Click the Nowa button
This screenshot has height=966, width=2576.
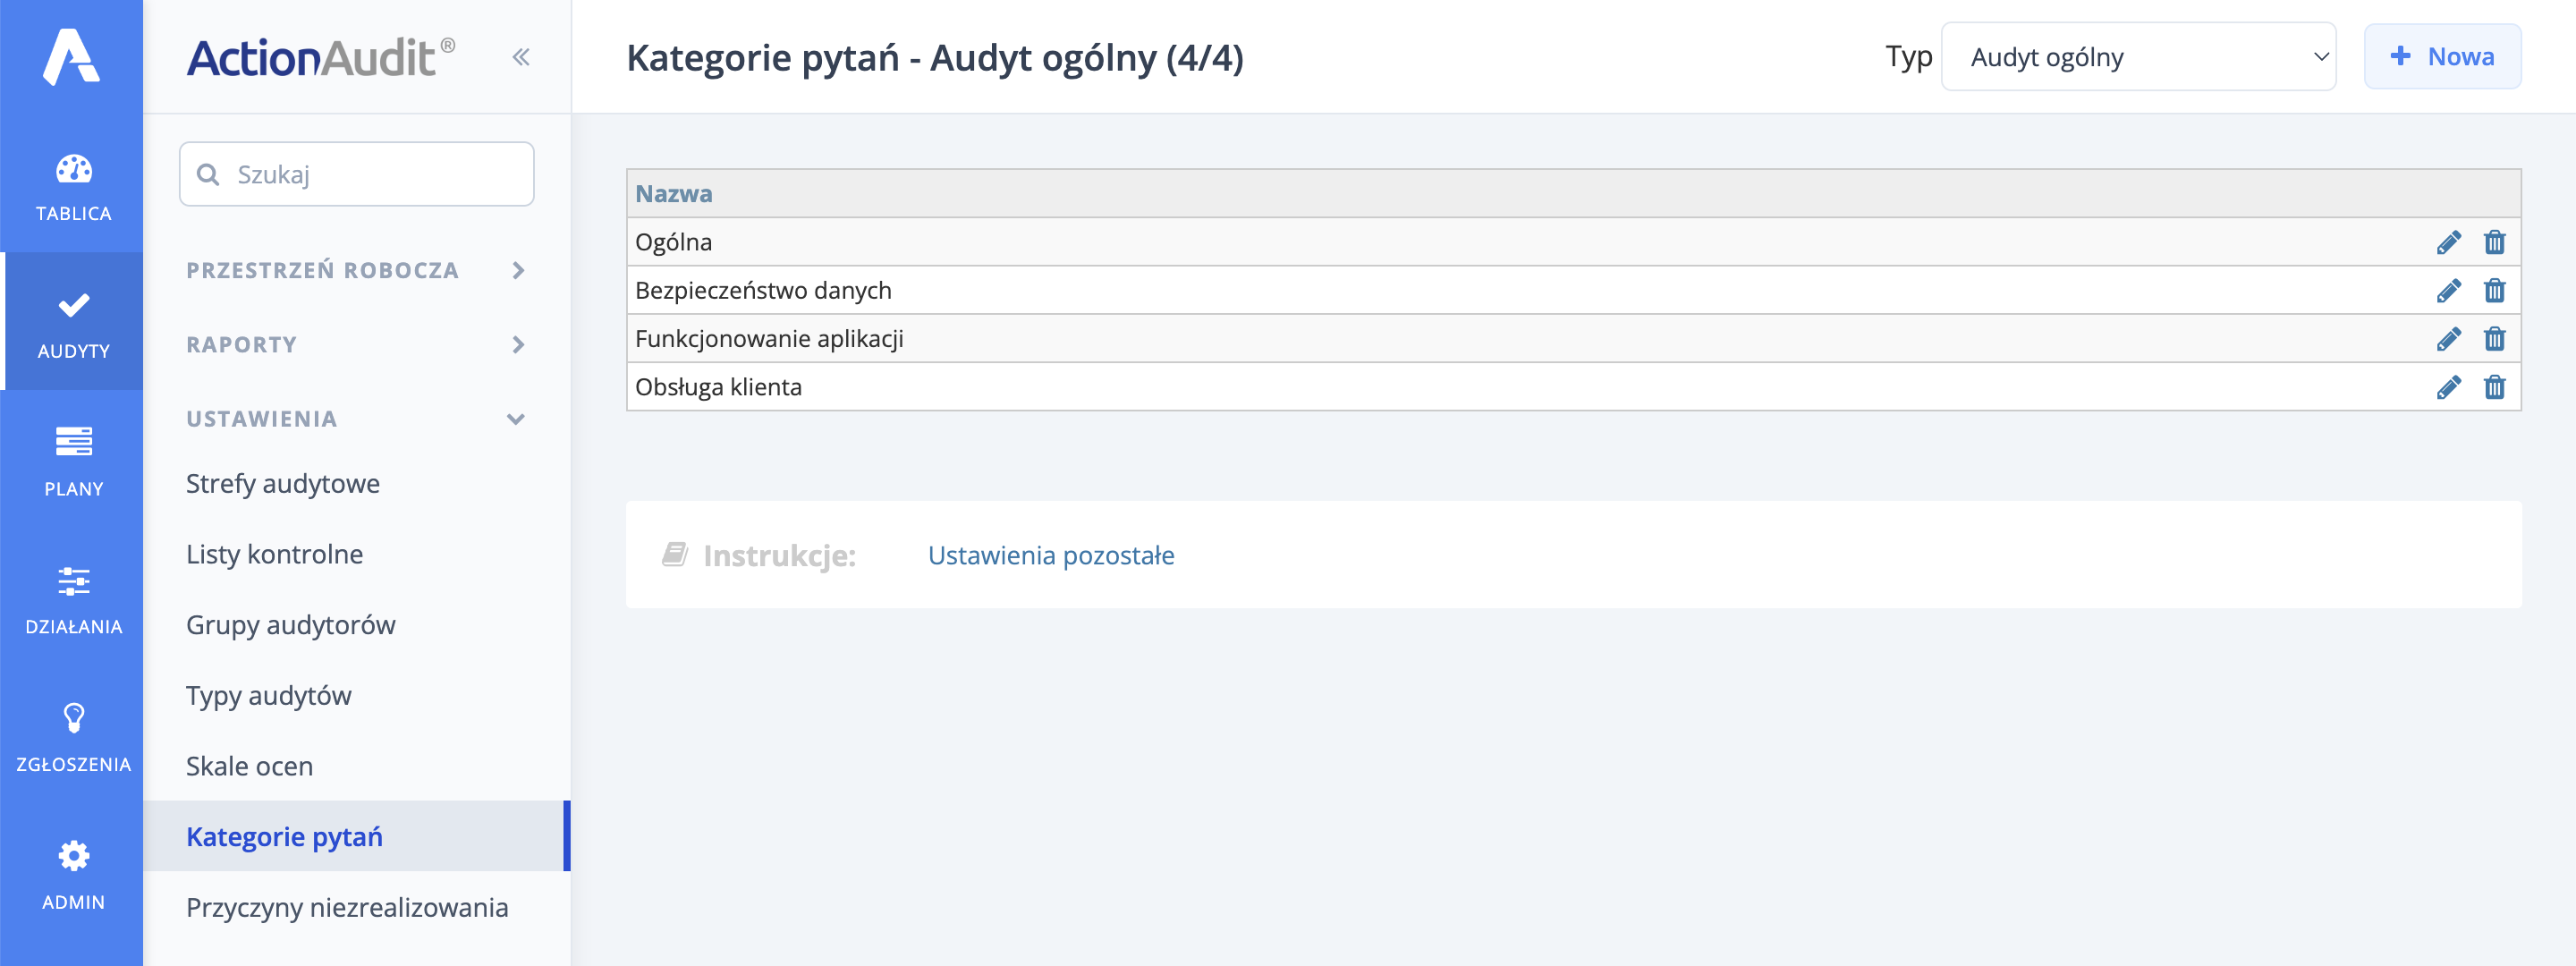[x=2442, y=57]
